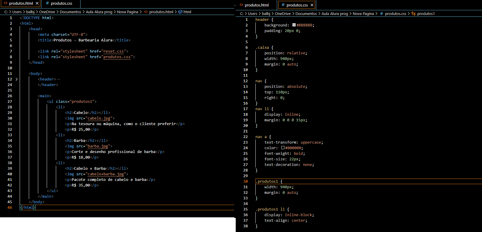The width and height of the screenshot is (482, 232).
Task: Click the html symbol cube icon in left breadcrumb
Action: tap(180, 12)
